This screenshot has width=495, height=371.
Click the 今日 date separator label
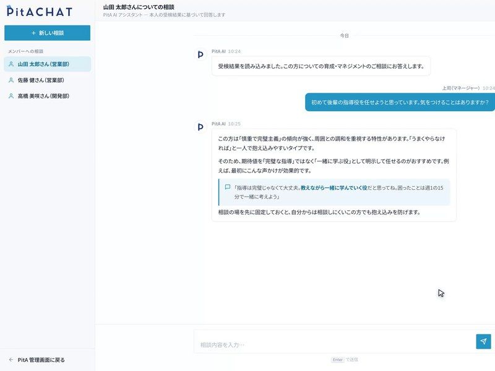pyautogui.click(x=344, y=36)
